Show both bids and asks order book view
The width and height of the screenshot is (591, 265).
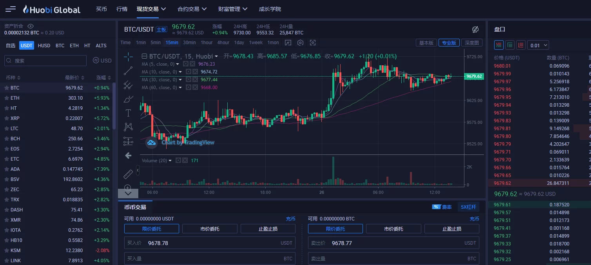click(499, 45)
